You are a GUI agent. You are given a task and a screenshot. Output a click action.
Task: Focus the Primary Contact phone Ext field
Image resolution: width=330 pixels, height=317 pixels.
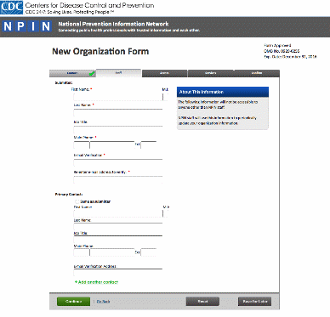click(149, 252)
